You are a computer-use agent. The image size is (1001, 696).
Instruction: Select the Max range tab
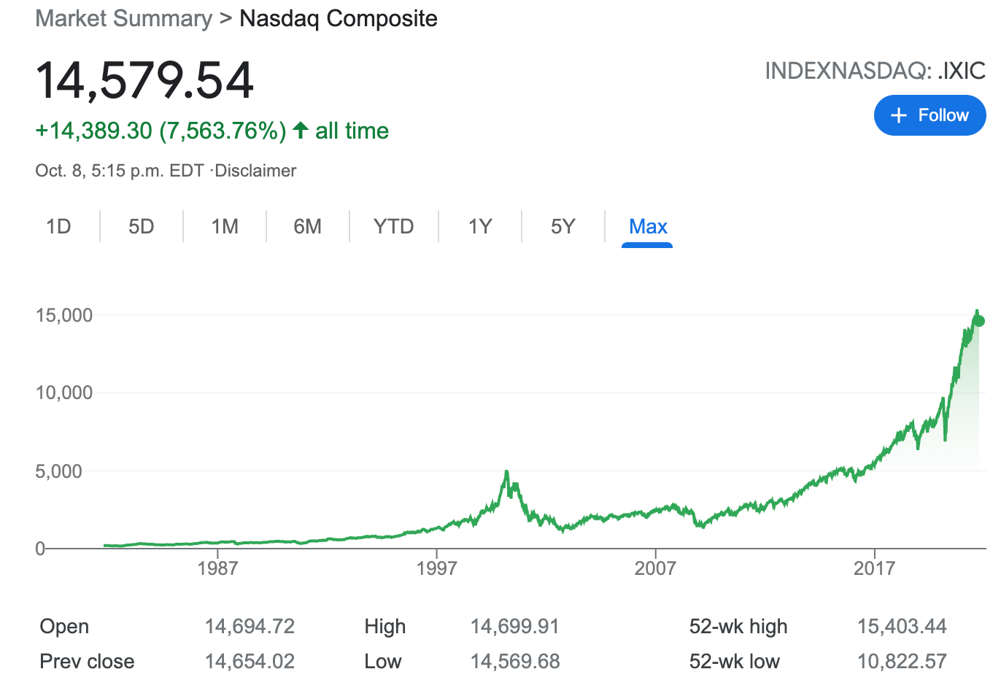coord(648,228)
